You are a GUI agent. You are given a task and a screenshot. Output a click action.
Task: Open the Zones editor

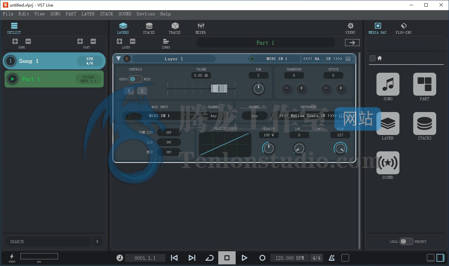[166, 41]
